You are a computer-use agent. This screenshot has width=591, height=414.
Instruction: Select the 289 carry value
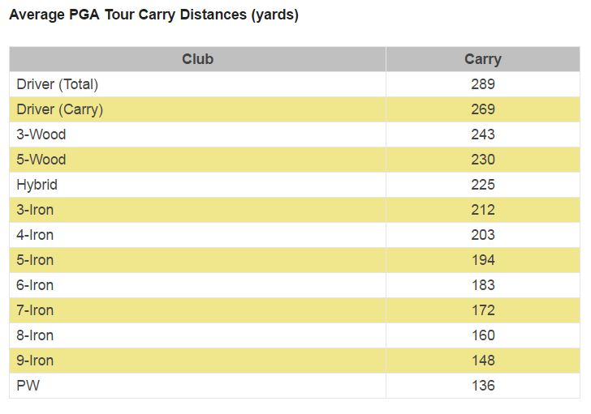click(482, 84)
